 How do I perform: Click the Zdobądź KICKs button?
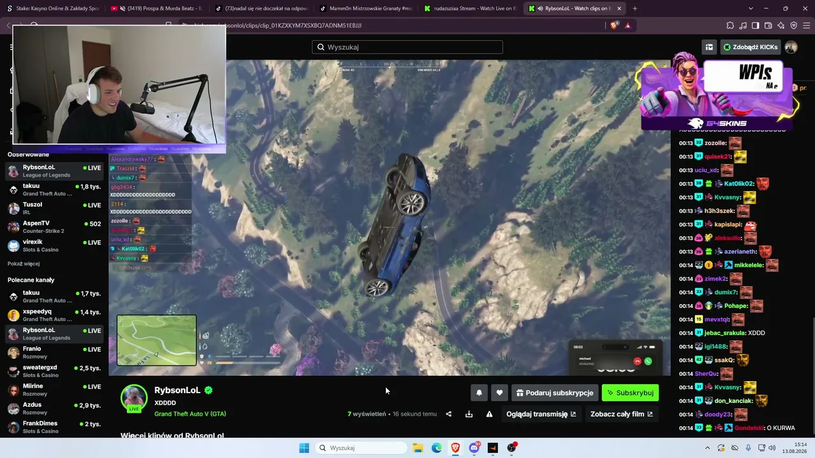click(x=750, y=47)
